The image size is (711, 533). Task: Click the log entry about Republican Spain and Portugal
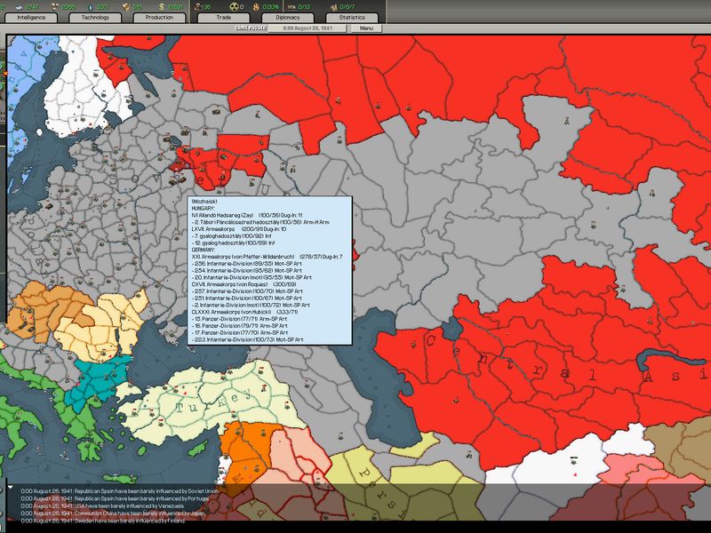click(115, 498)
